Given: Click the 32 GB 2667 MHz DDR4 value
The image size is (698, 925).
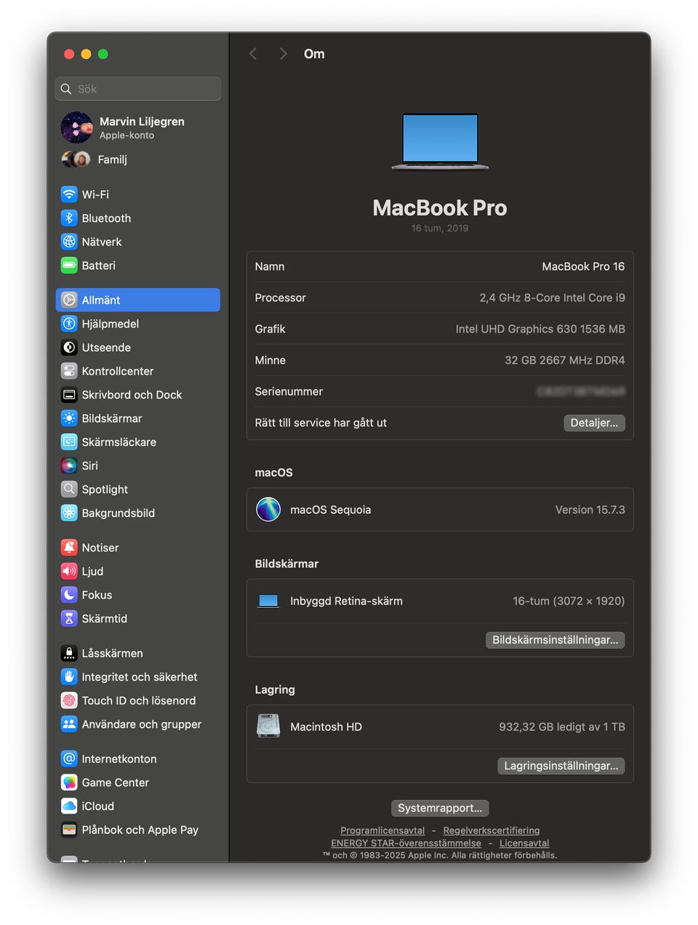Looking at the screenshot, I should (x=565, y=360).
